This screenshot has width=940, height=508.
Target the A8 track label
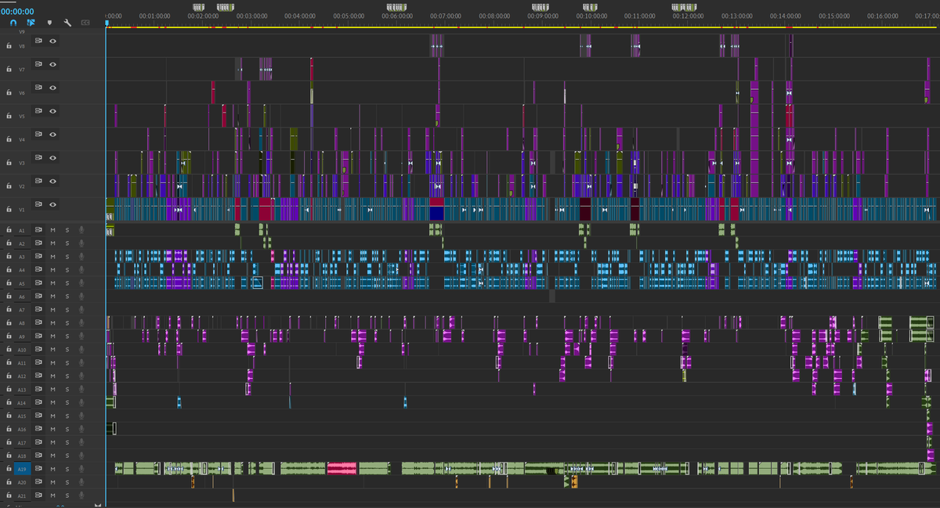point(22,322)
